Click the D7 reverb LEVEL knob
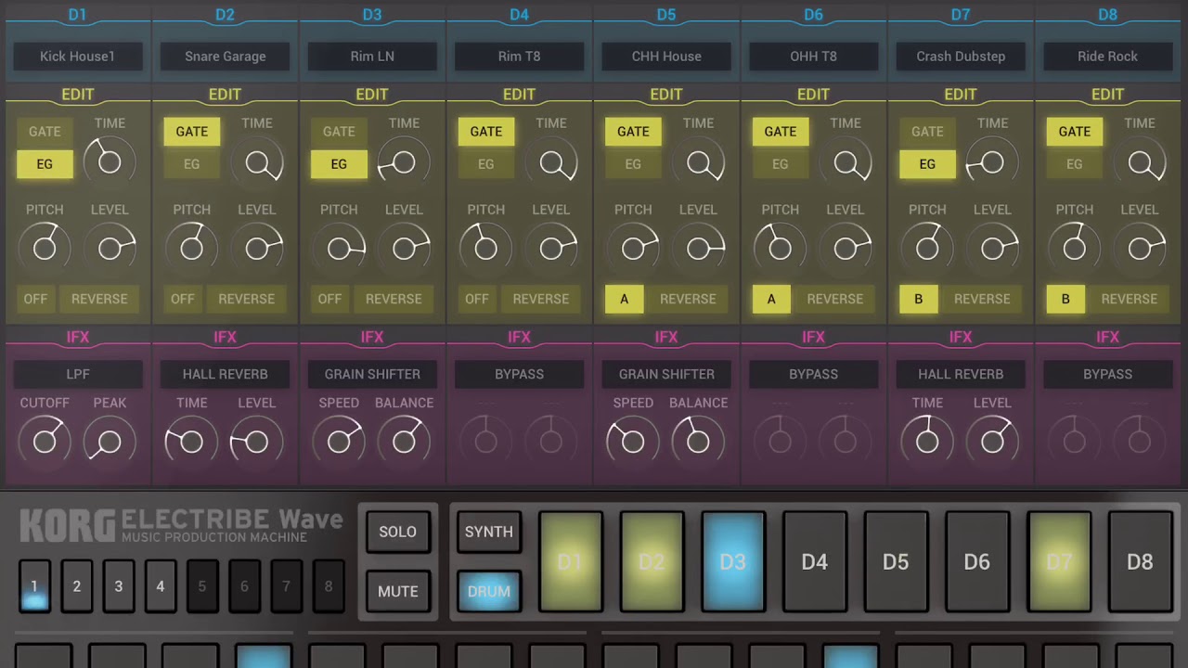Viewport: 1188px width, 668px height. tap(992, 442)
